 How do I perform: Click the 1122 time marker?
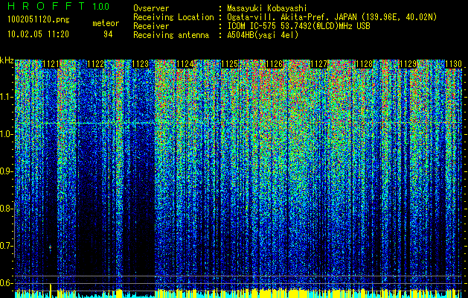(95, 64)
